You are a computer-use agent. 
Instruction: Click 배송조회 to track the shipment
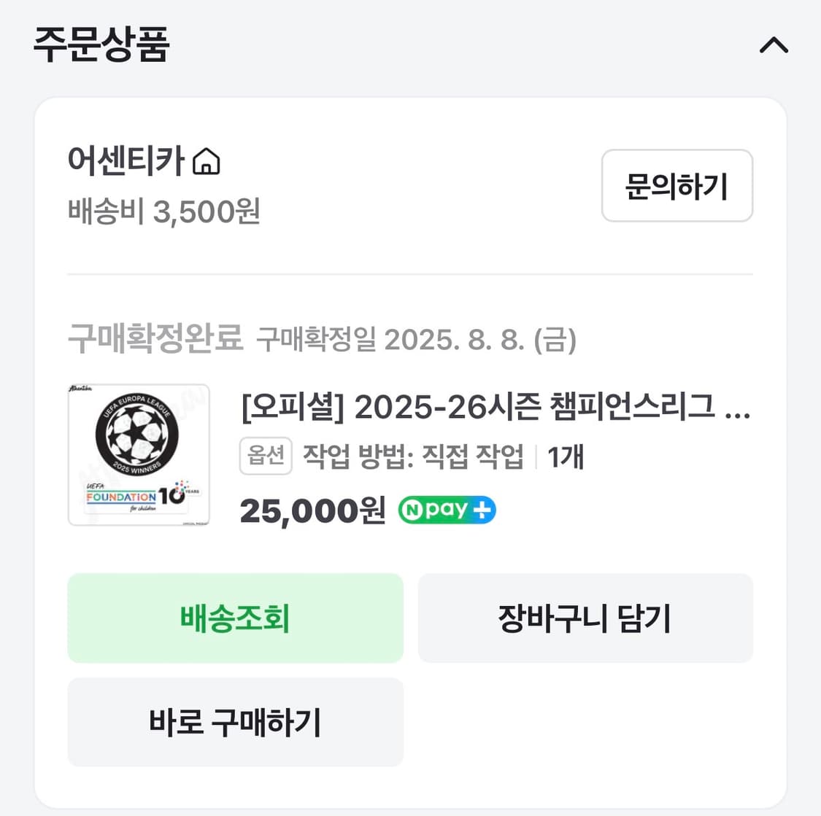coord(235,618)
